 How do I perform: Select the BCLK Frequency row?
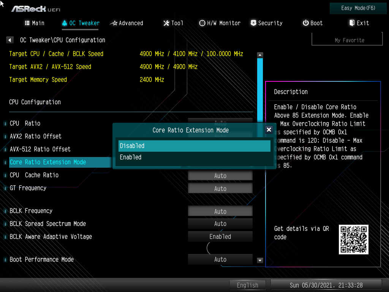tap(131, 211)
